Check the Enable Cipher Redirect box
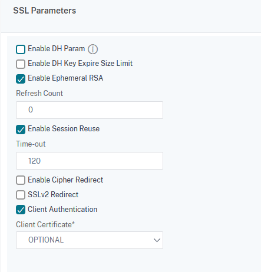 pos(21,180)
